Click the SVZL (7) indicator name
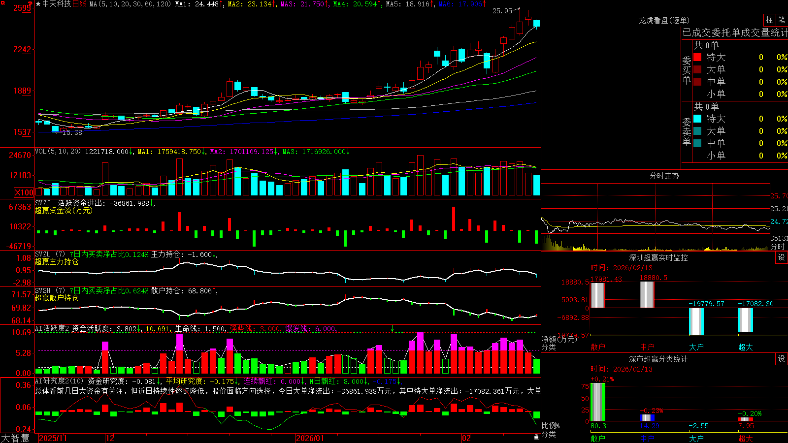Image resolution: width=788 pixels, height=443 pixels. (x=50, y=254)
